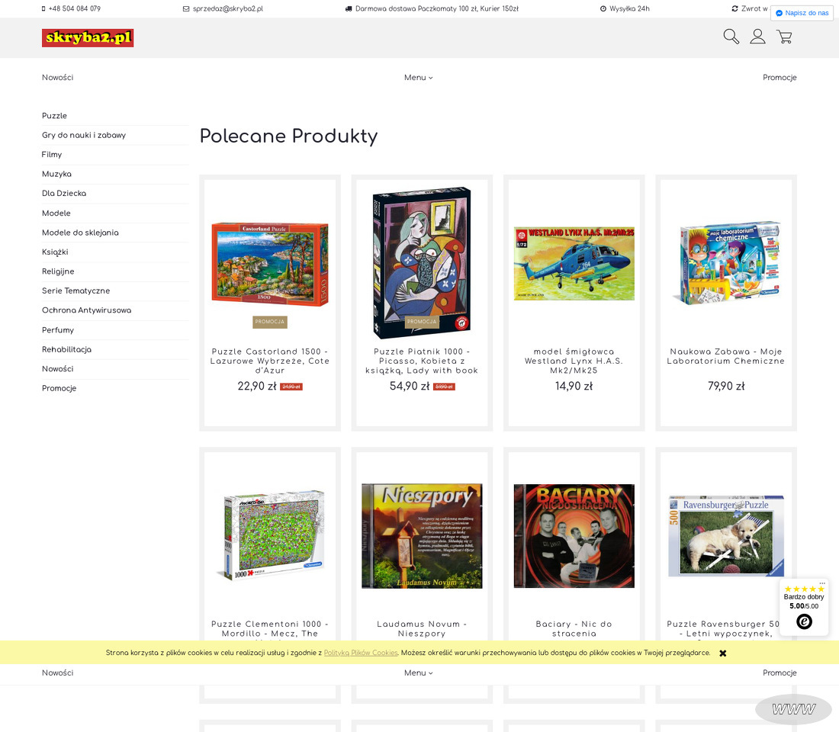Go to Dla Dziecka category

click(x=64, y=194)
